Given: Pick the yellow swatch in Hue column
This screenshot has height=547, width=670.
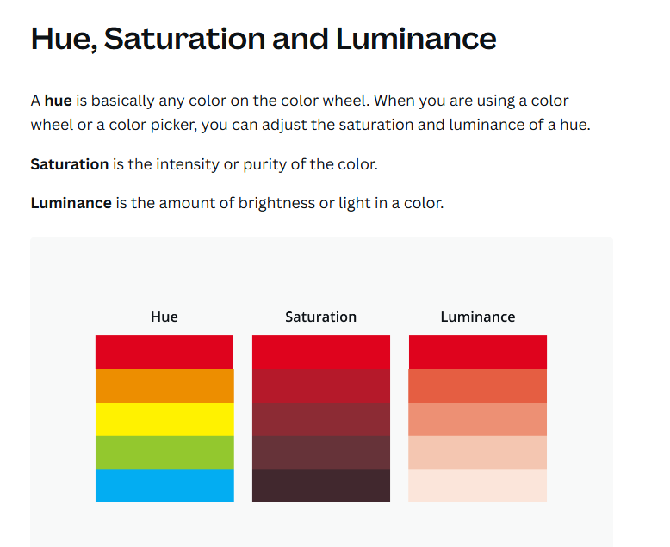Looking at the screenshot, I should [164, 419].
